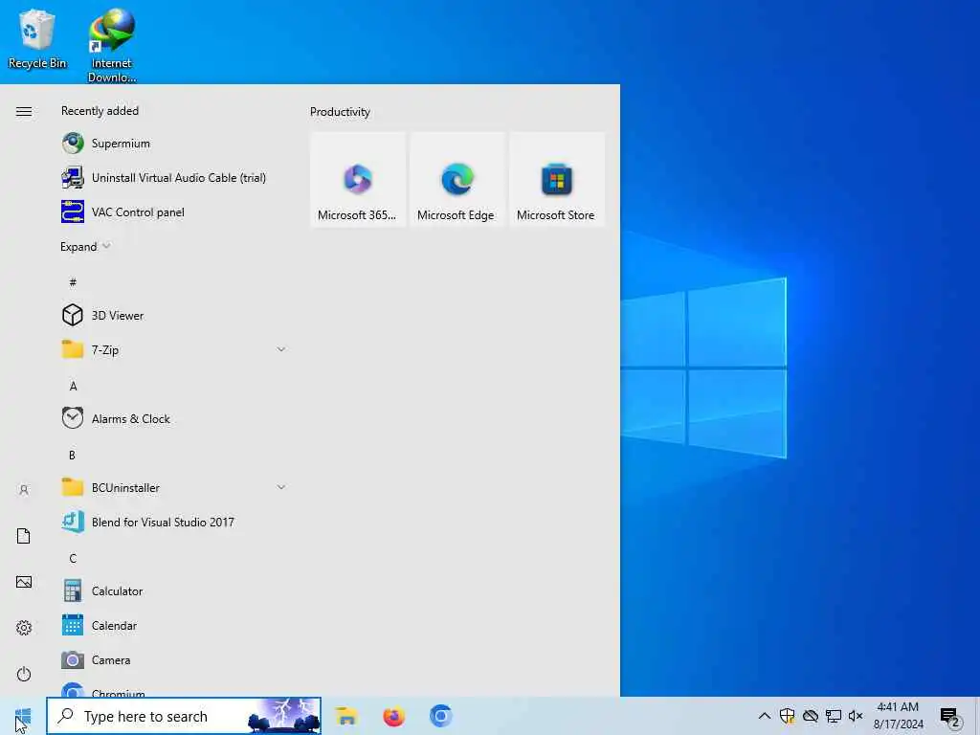
Task: Open File Explorer from the taskbar
Action: click(x=346, y=716)
